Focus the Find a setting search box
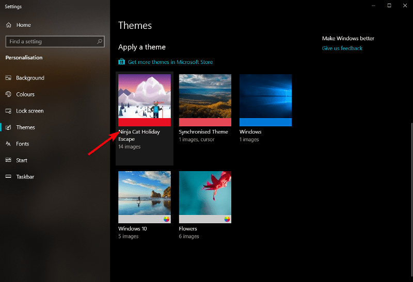Viewport: 413px width, 282px height. pos(55,42)
